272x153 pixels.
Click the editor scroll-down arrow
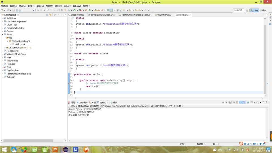(265, 95)
